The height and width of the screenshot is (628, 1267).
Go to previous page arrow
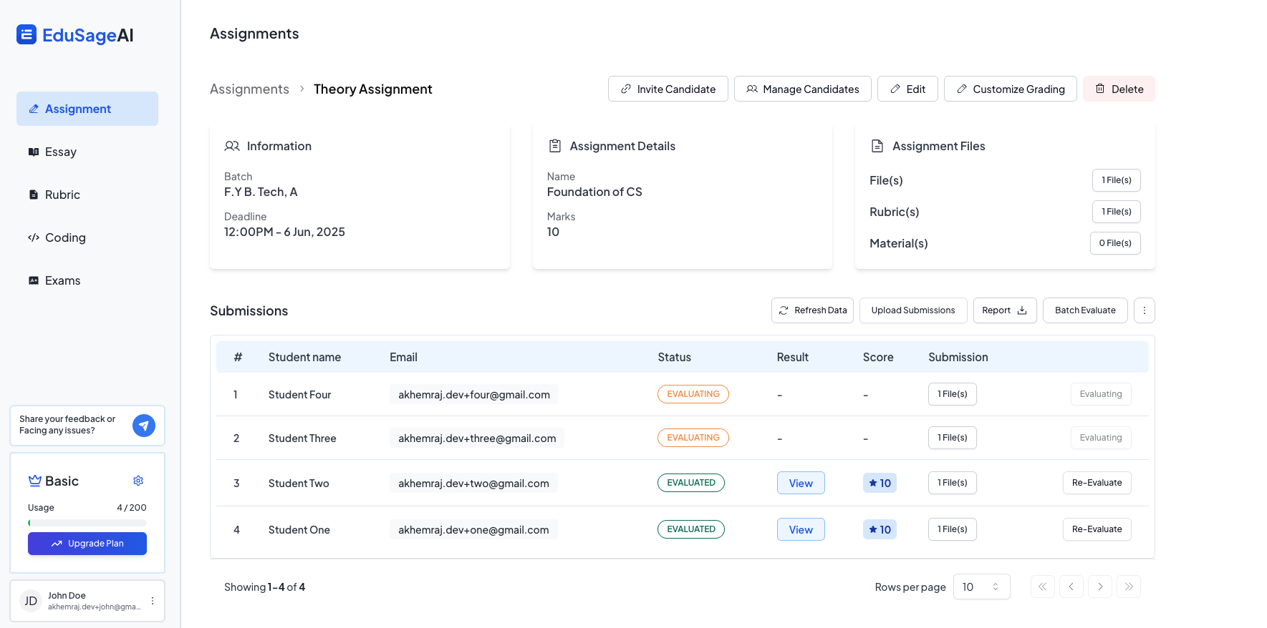coord(1071,587)
